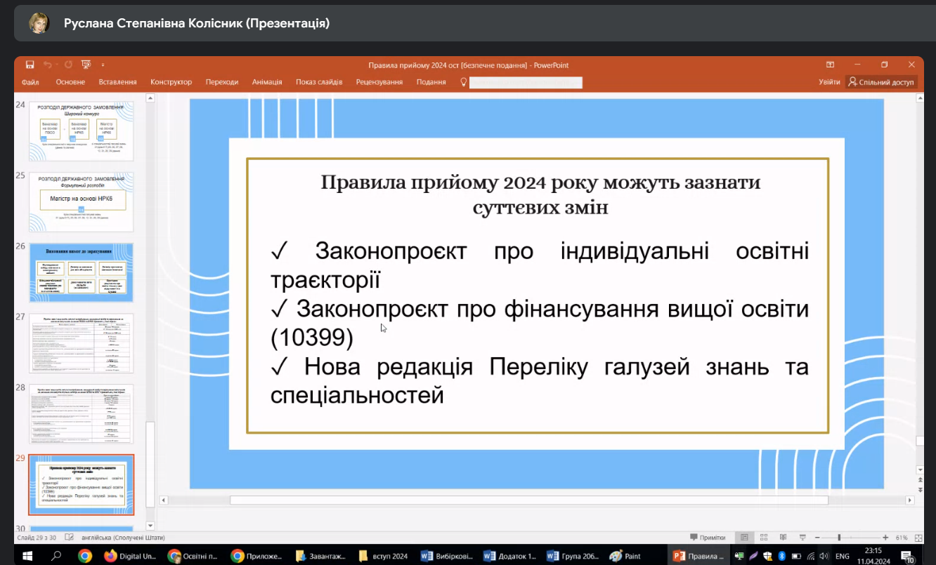Select slide 25 thumbnail Магістр на основі НРК6
Viewport: 936px width, 565px height.
(x=81, y=202)
